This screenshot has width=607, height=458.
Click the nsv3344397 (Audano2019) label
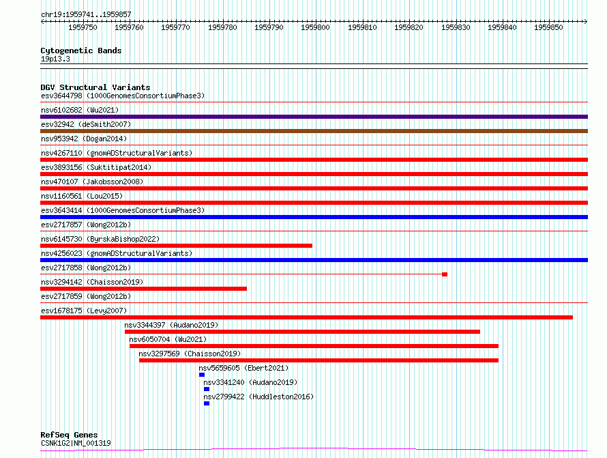click(x=171, y=325)
